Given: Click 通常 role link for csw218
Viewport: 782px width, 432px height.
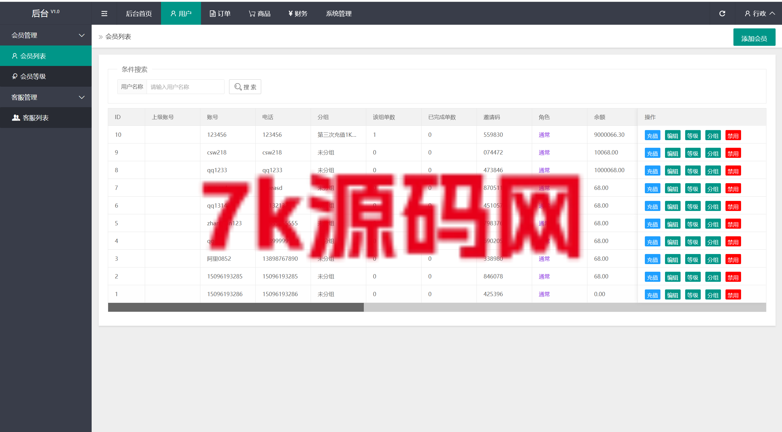Looking at the screenshot, I should click(x=544, y=152).
